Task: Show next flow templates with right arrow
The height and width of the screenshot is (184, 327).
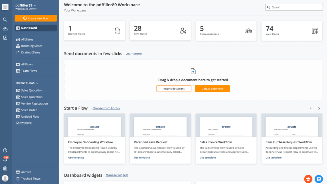Action: click(x=319, y=108)
